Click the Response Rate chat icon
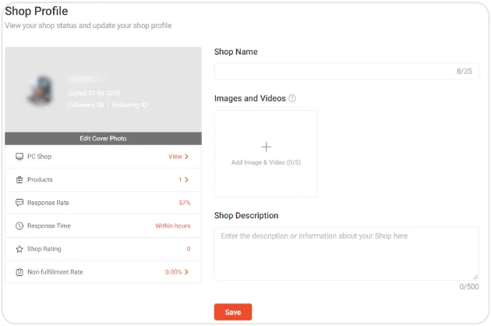Screen dimensions: 491x326 (x=19, y=203)
